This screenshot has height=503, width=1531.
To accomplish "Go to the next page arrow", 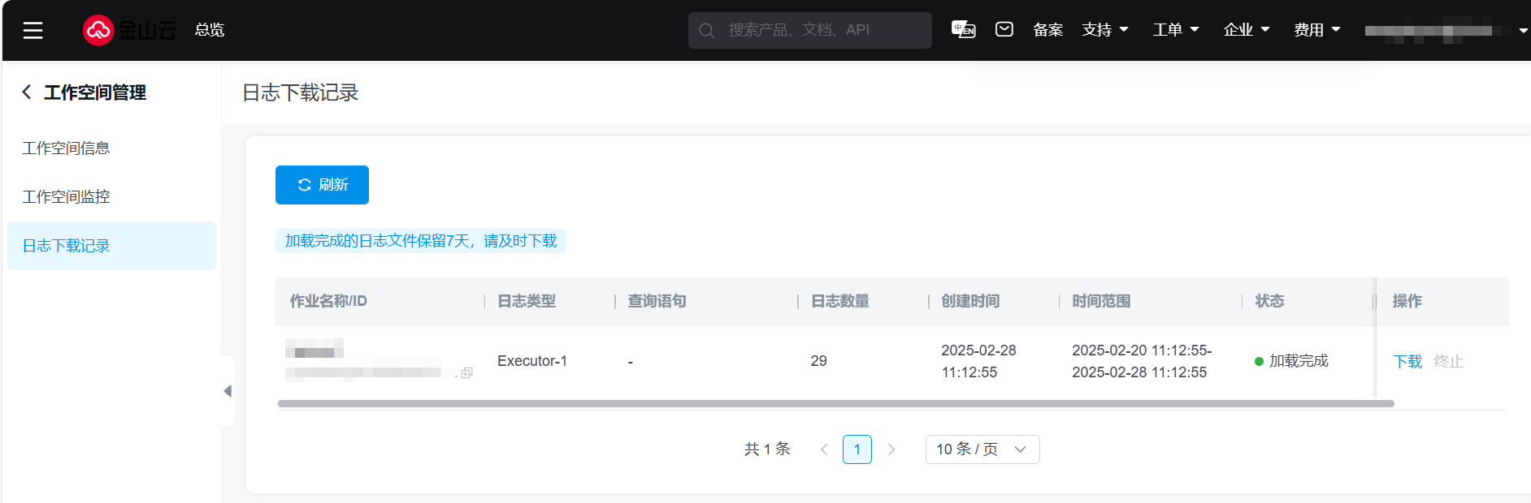I will pos(891,449).
